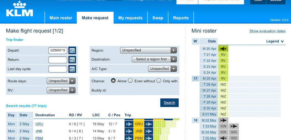Click the KLM crown logo
This screenshot has height=140, width=291.
tap(19, 9)
